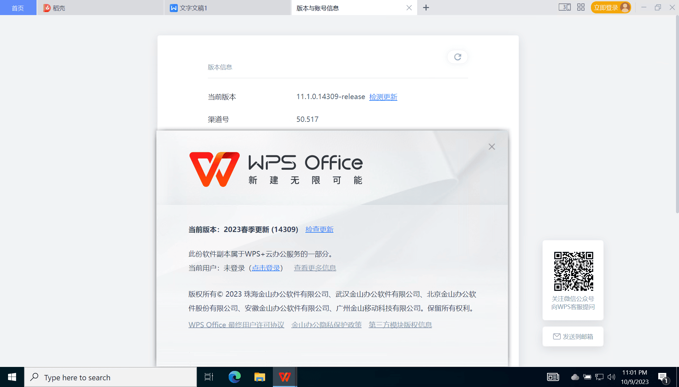This screenshot has height=387, width=679.
Task: Open WPS Office 最终用户许可协议 link
Action: (x=236, y=325)
